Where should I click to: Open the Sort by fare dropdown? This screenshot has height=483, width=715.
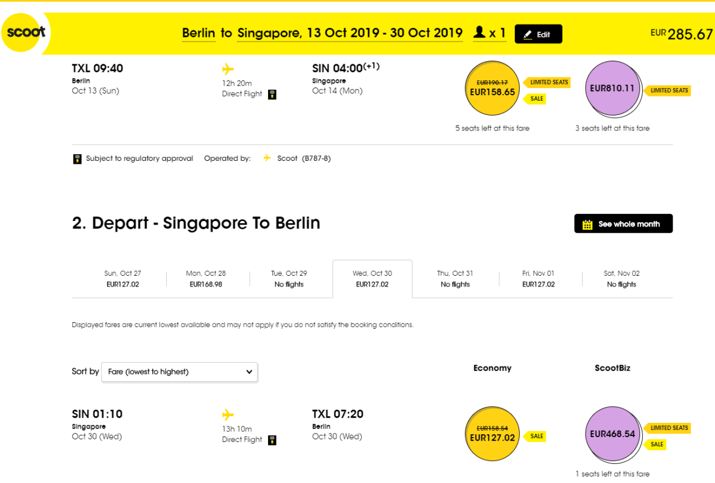point(179,372)
